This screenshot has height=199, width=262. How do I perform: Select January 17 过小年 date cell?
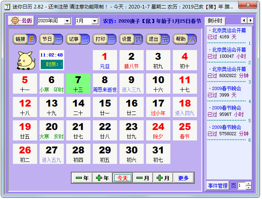[158, 107]
